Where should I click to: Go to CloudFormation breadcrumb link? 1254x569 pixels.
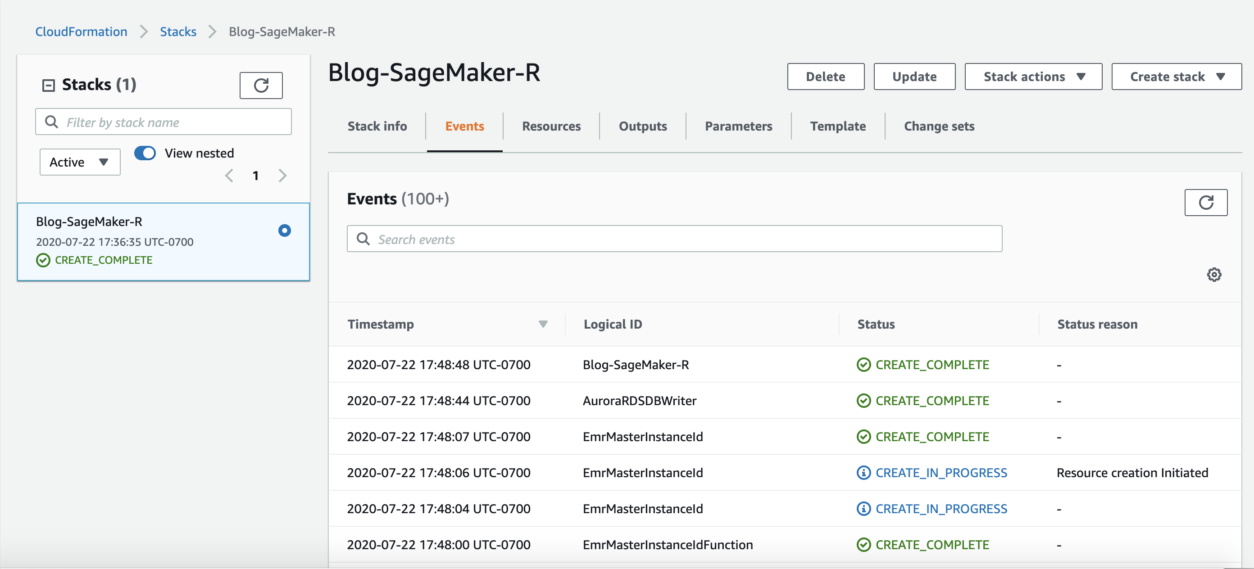(x=81, y=32)
